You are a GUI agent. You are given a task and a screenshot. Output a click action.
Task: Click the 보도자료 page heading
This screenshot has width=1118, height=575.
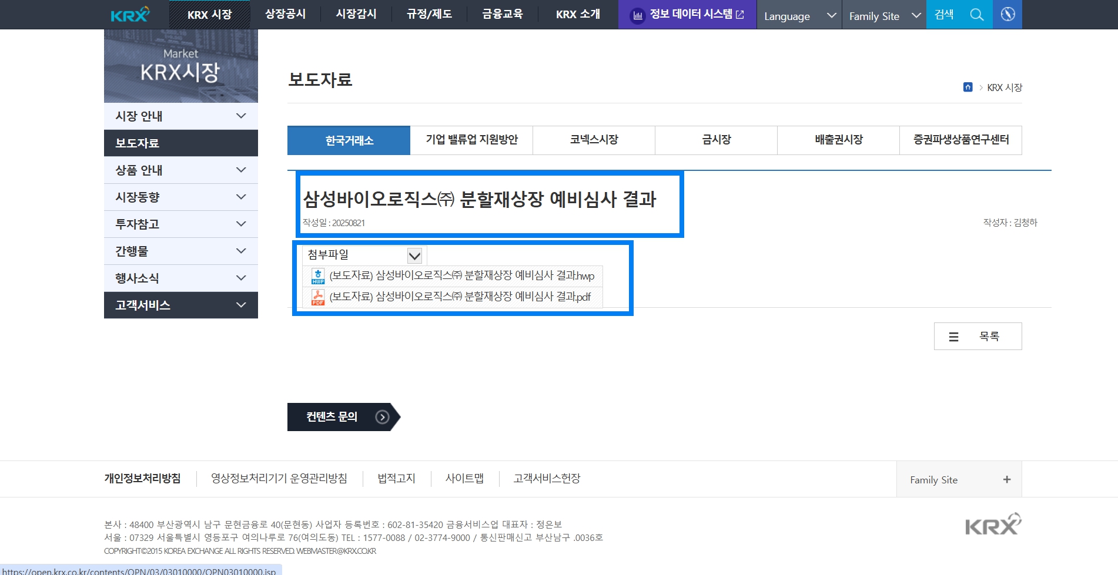pos(320,80)
